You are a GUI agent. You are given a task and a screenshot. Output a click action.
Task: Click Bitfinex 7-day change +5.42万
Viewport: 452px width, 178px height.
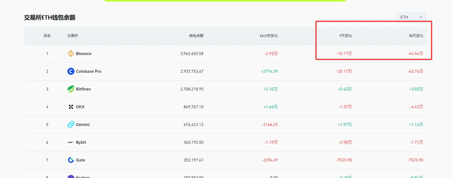pos(345,89)
